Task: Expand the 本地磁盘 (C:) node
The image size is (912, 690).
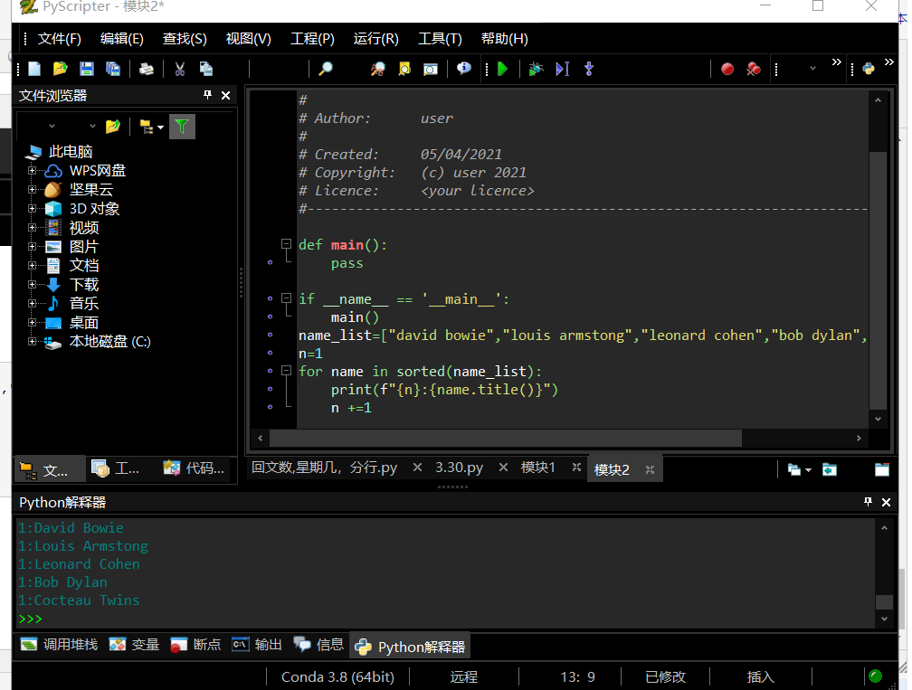Action: click(x=32, y=342)
